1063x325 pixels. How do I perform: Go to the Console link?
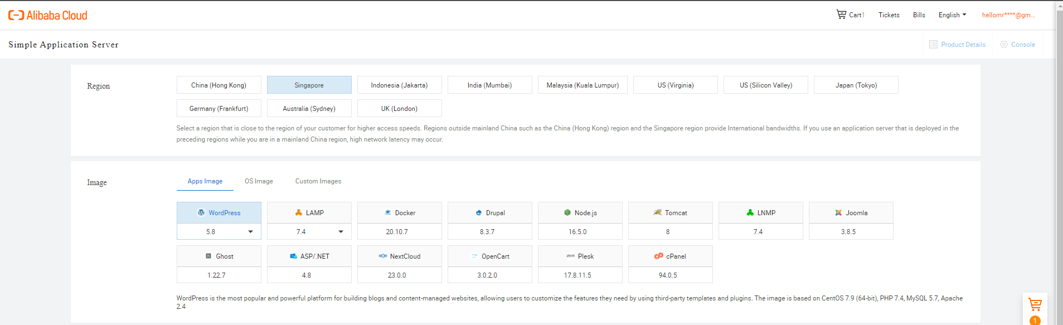pyautogui.click(x=1023, y=45)
